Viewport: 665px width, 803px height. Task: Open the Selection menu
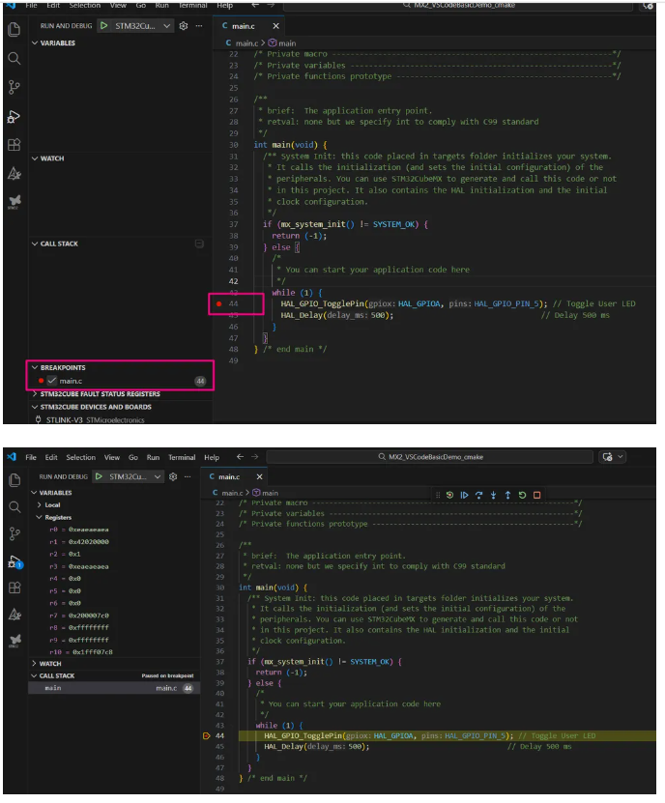(x=80, y=457)
